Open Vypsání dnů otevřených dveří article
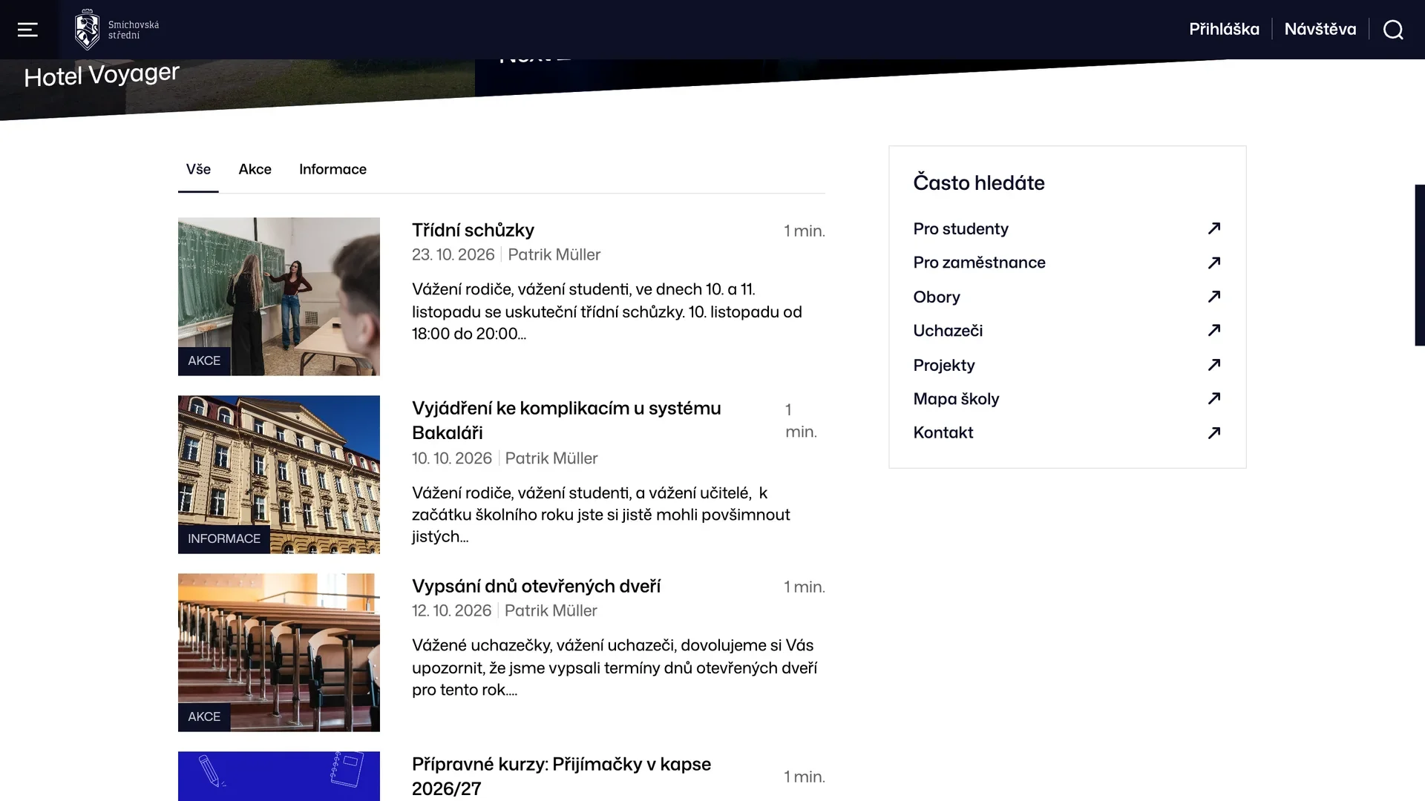The width and height of the screenshot is (1425, 801). pos(536,586)
